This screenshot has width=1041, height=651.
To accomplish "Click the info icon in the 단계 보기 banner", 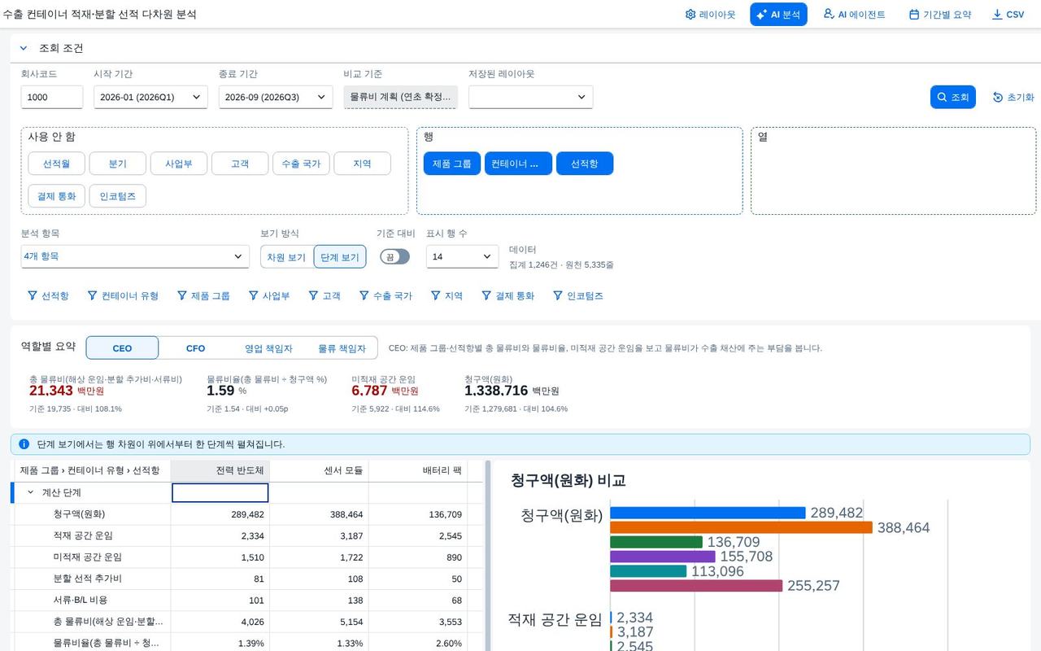I will 24,444.
